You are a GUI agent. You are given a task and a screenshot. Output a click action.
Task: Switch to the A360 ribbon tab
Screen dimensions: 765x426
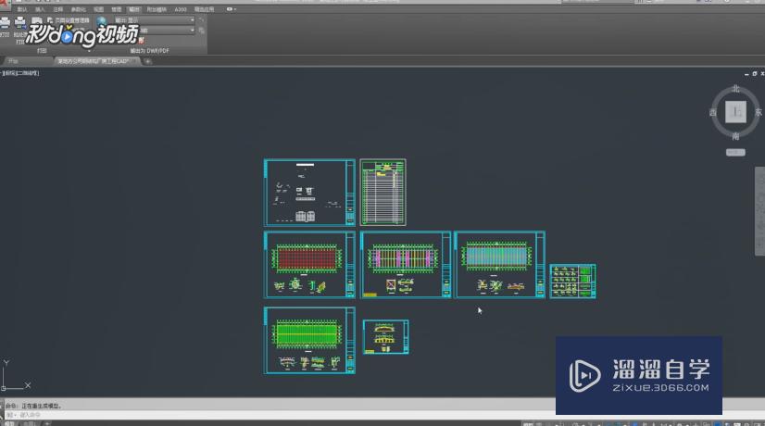(181, 9)
